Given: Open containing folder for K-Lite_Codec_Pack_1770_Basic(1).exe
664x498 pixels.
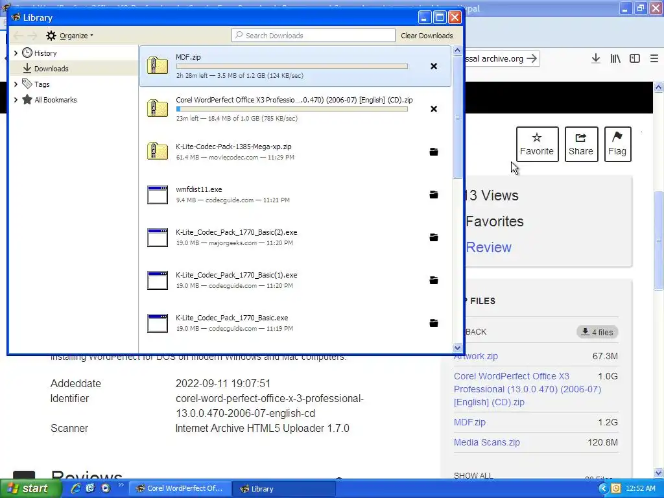Looking at the screenshot, I should point(434,280).
